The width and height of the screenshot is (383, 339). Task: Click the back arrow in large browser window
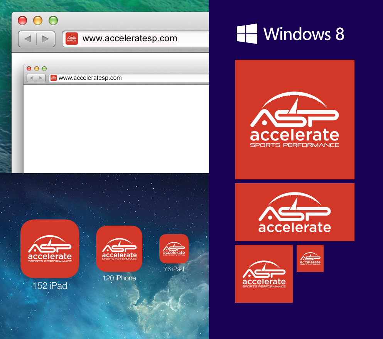pos(28,39)
